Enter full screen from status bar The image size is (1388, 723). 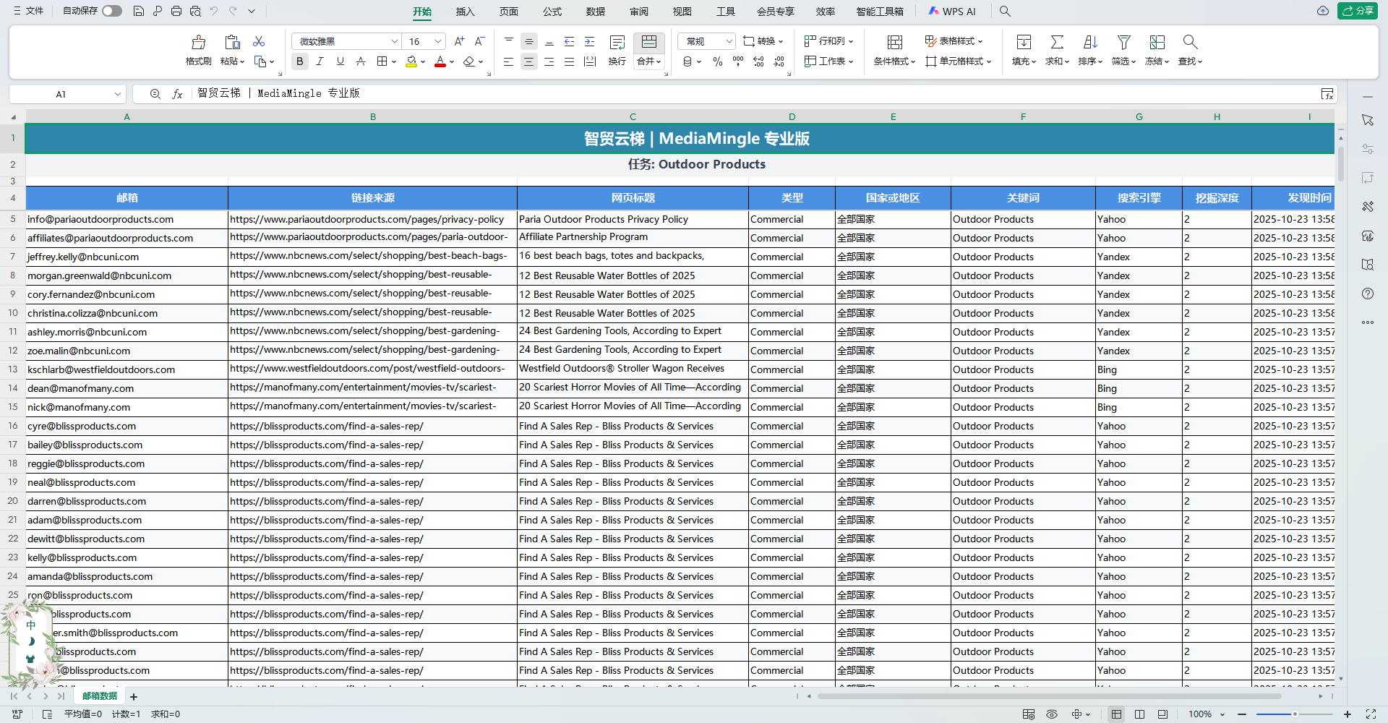[1371, 714]
